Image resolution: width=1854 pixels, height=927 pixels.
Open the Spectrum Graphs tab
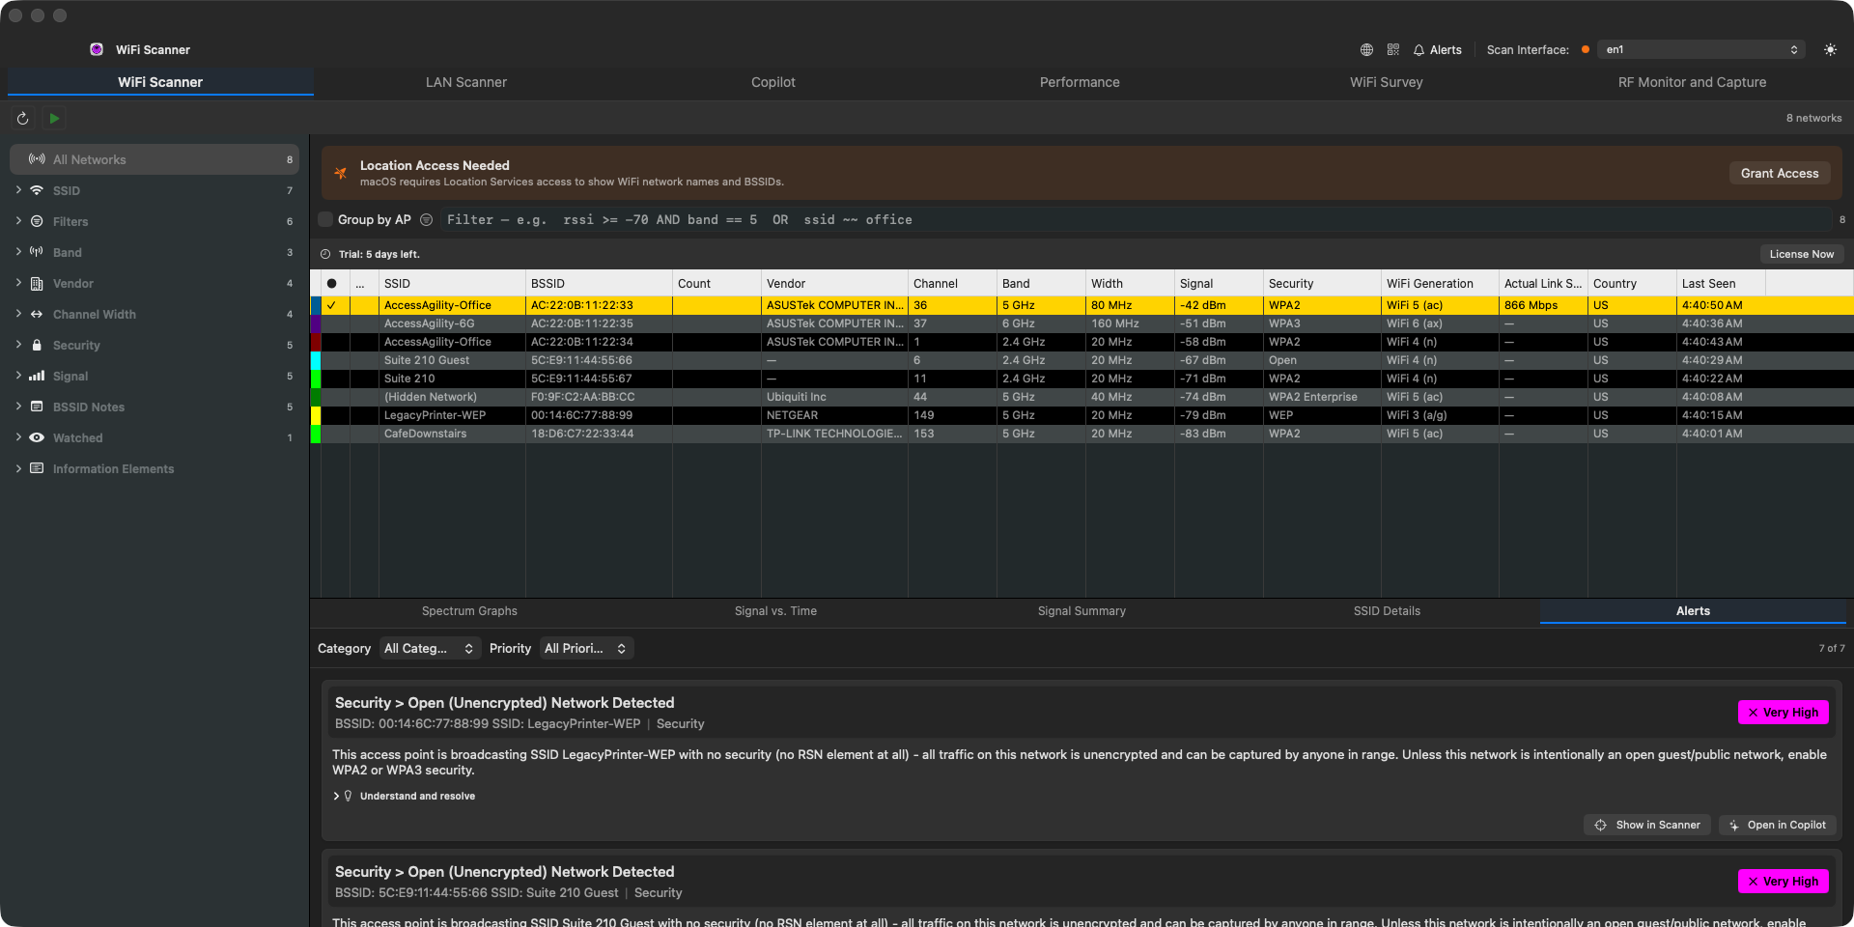pos(469,610)
